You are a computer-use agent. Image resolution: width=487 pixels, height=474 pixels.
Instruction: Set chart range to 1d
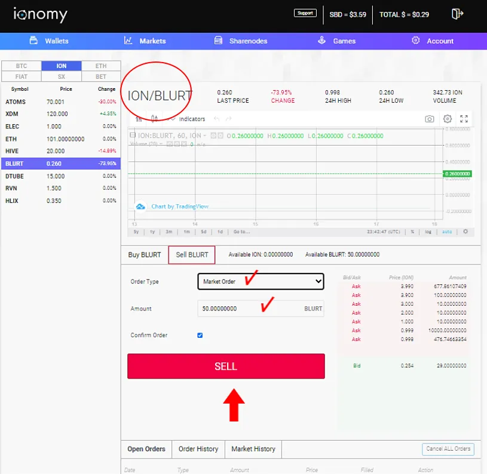[x=220, y=232]
